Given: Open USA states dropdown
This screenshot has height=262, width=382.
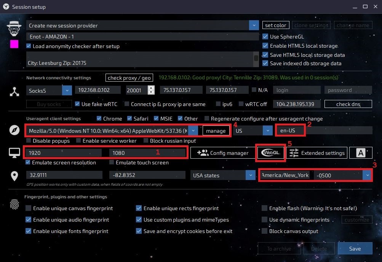Looking at the screenshot, I should click(x=251, y=175).
